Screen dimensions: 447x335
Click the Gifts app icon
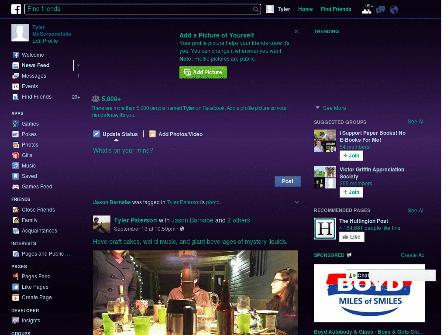coord(16,155)
